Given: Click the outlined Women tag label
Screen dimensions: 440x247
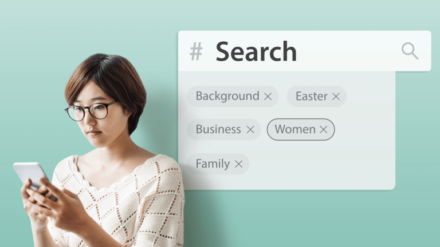Looking at the screenshot, I should [x=295, y=129].
